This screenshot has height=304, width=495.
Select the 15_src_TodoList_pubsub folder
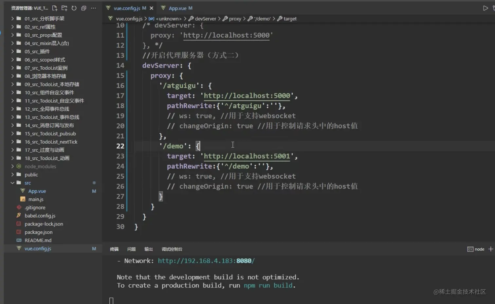point(50,134)
